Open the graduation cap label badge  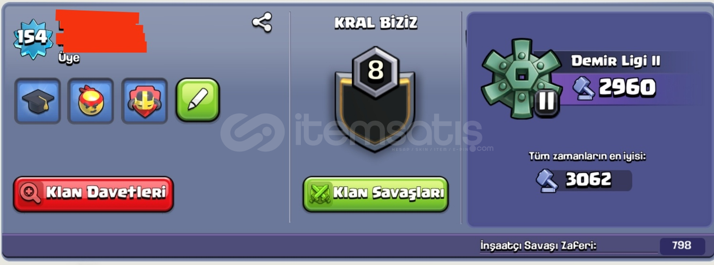[38, 101]
